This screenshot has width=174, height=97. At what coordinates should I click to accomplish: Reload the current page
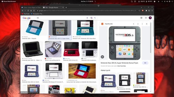coord(28,11)
